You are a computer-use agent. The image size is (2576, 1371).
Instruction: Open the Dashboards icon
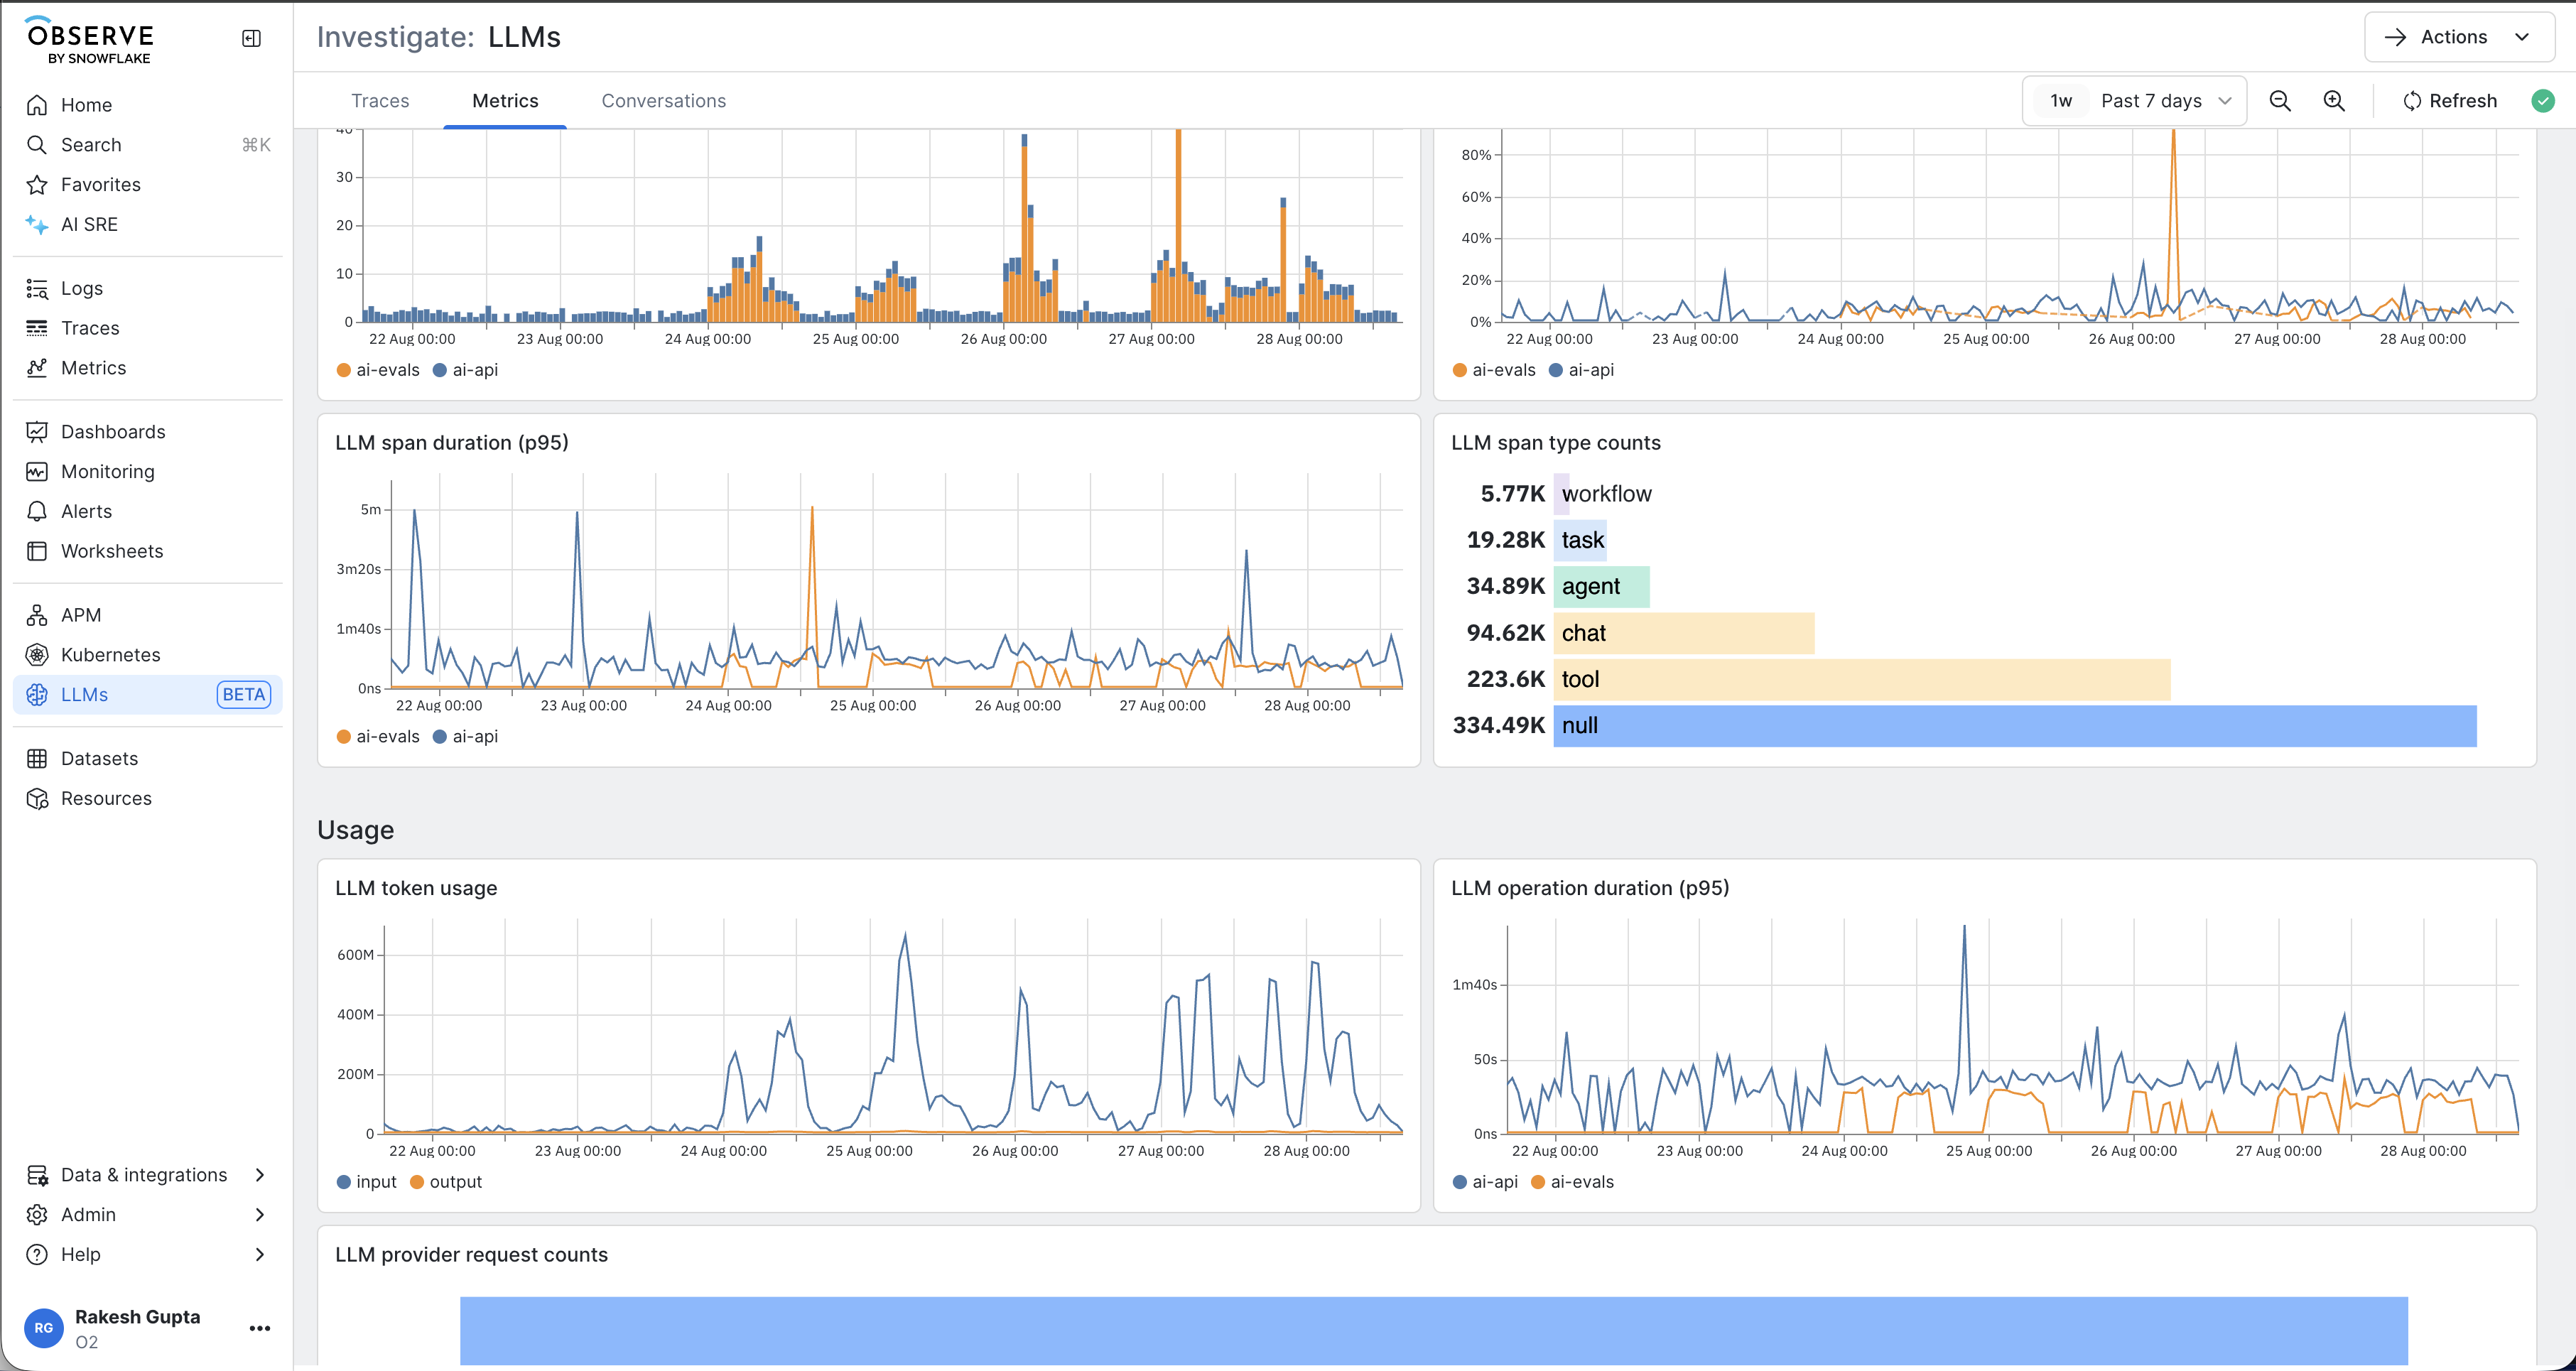pyautogui.click(x=37, y=432)
